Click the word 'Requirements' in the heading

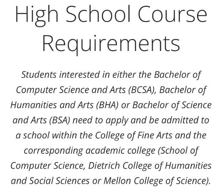[111, 43]
